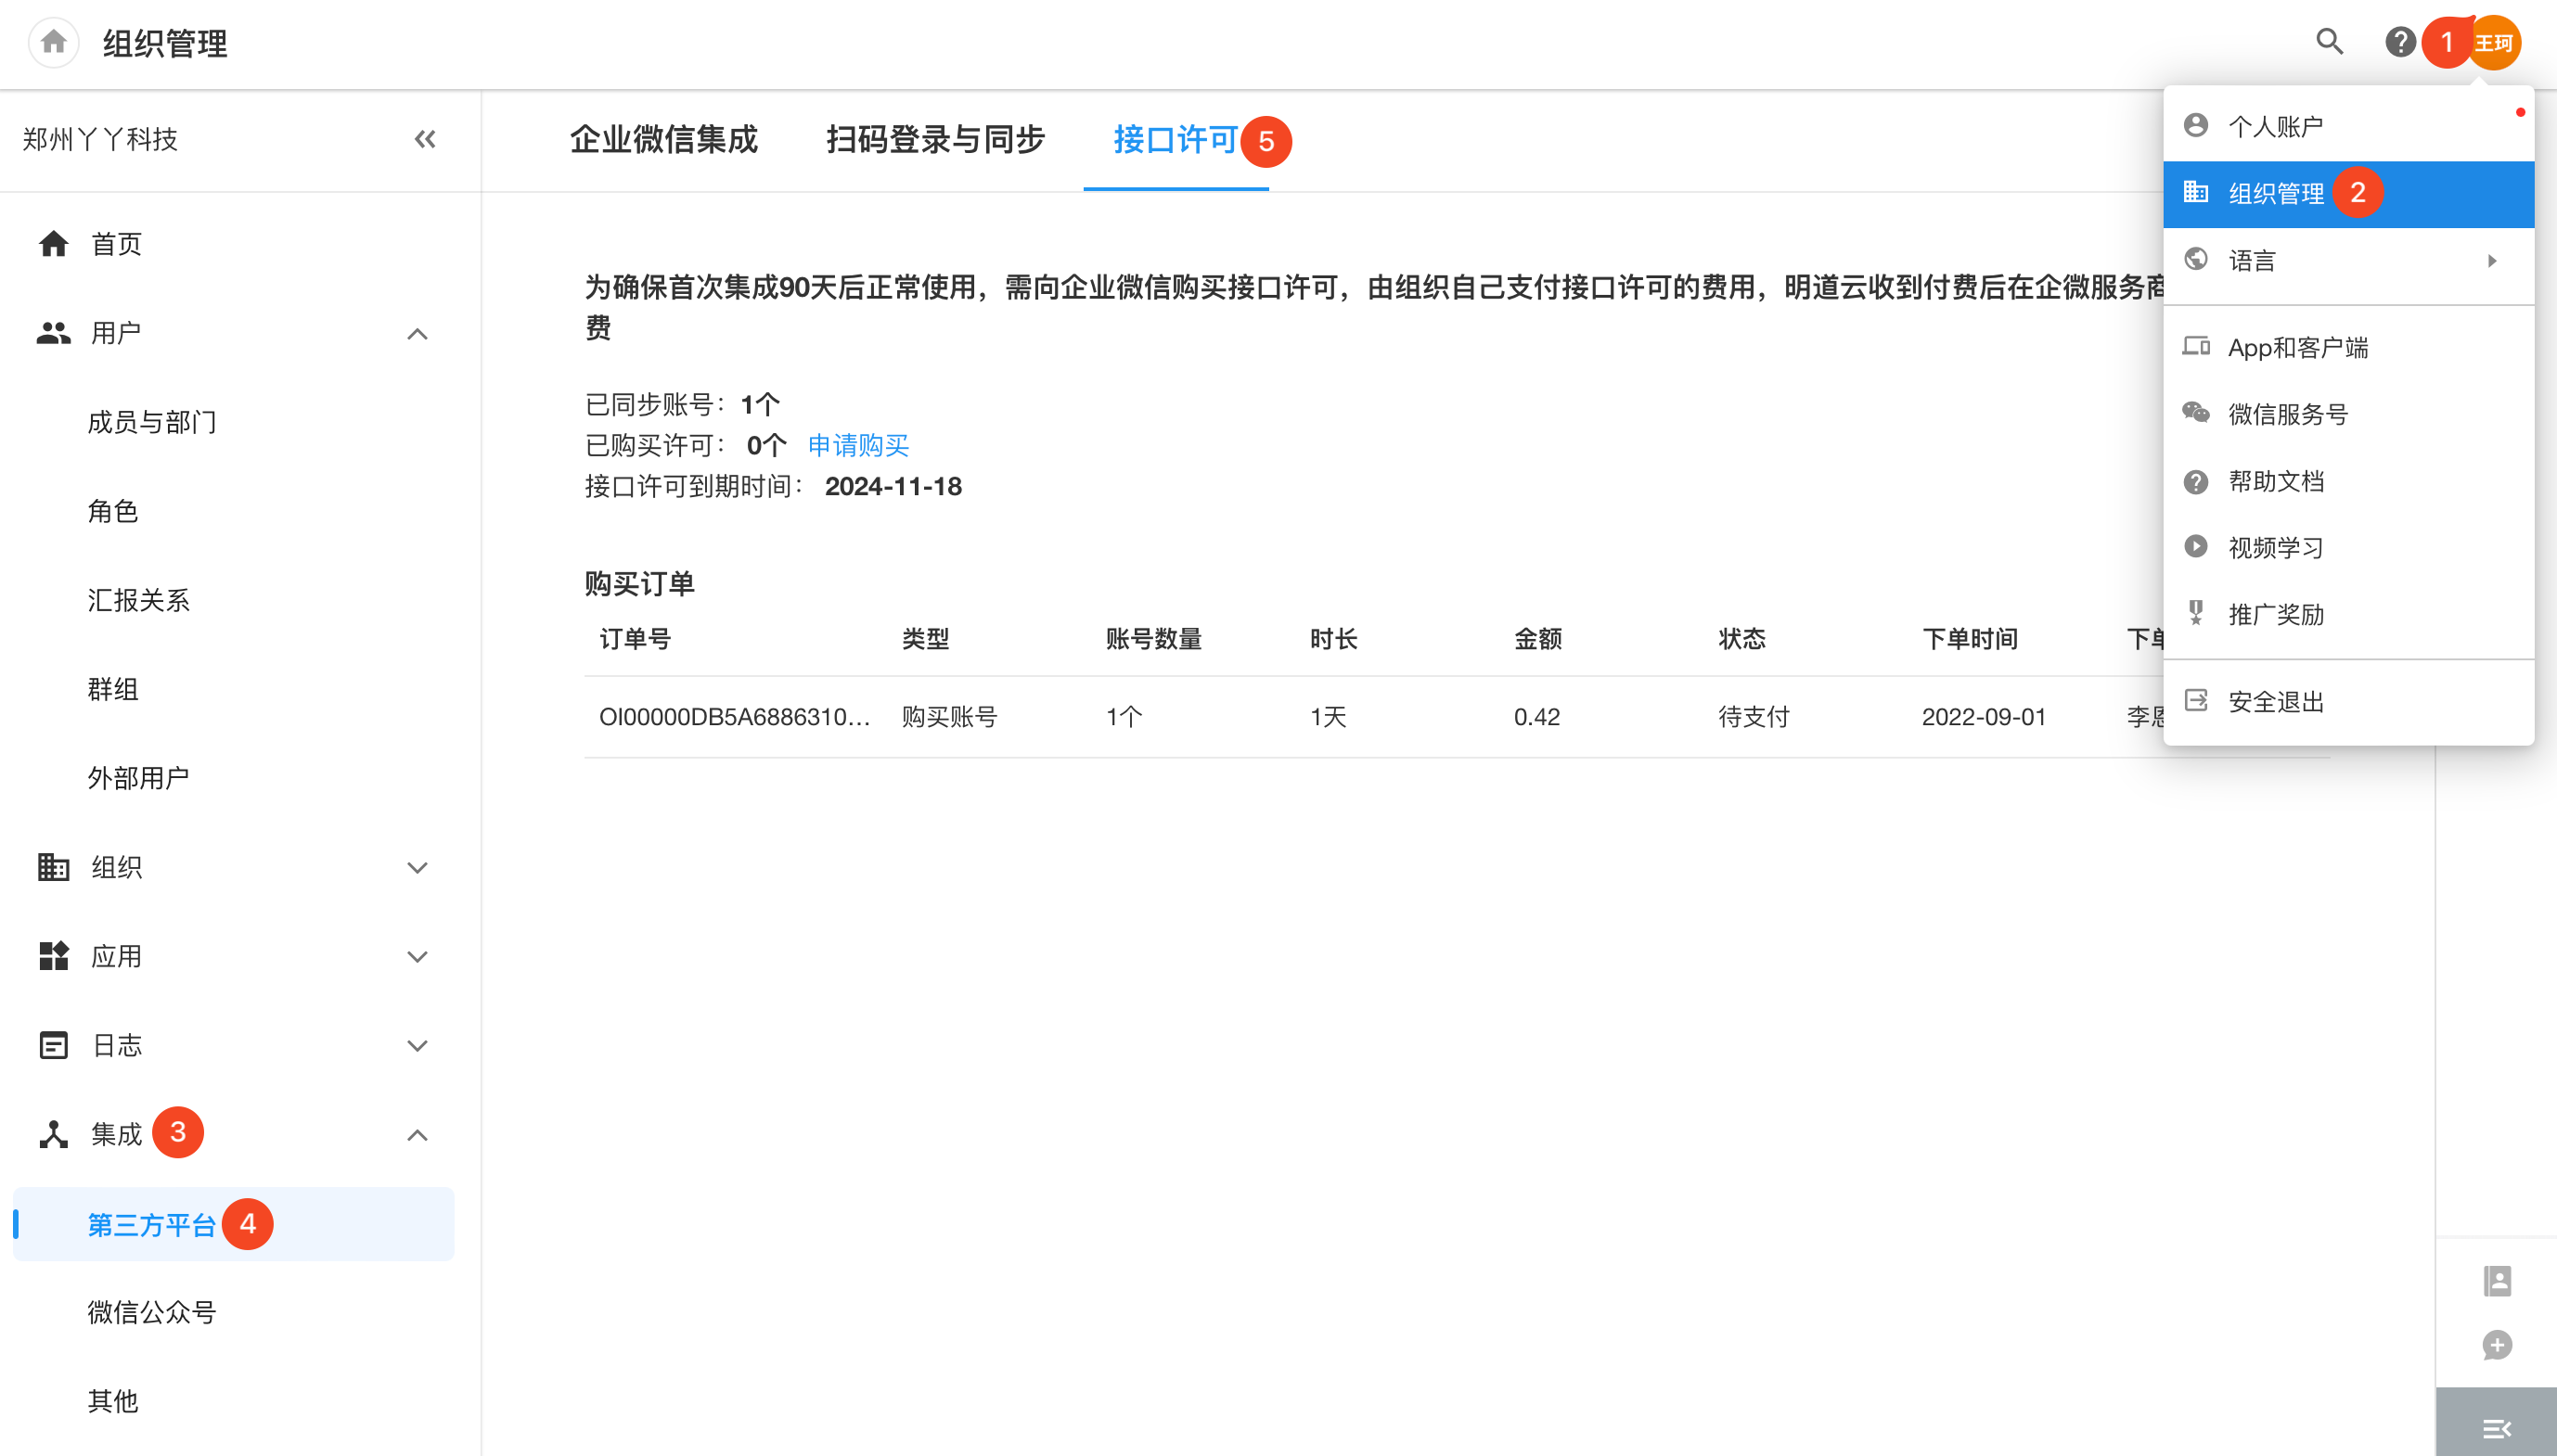This screenshot has width=2557, height=1456.
Task: Expand the 应用 sidebar section
Action: pyautogui.click(x=418, y=956)
